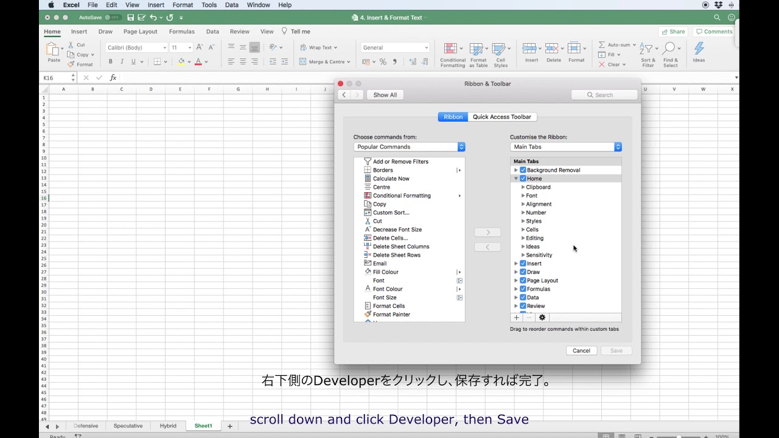The height and width of the screenshot is (438, 779).
Task: Uncheck the Page Layout checkbox in dialog
Action: coord(523,280)
